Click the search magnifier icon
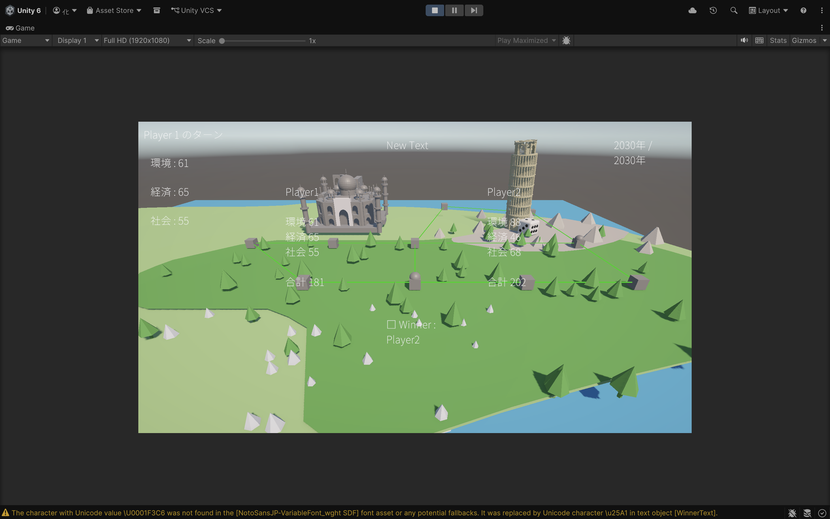This screenshot has height=519, width=830. (x=734, y=10)
